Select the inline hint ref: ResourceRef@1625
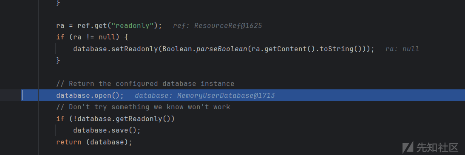The width and height of the screenshot is (465, 155). [217, 26]
